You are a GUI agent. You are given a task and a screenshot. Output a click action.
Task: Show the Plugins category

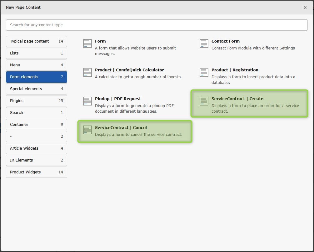tap(36, 101)
